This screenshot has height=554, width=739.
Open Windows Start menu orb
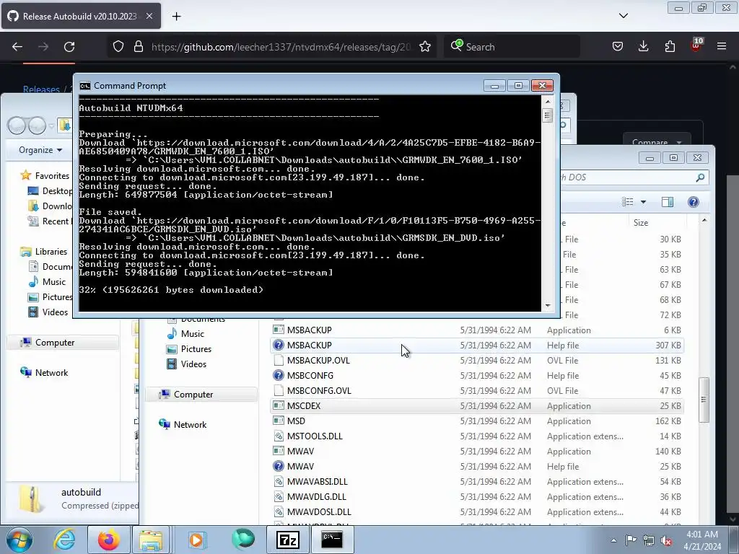pyautogui.click(x=19, y=540)
